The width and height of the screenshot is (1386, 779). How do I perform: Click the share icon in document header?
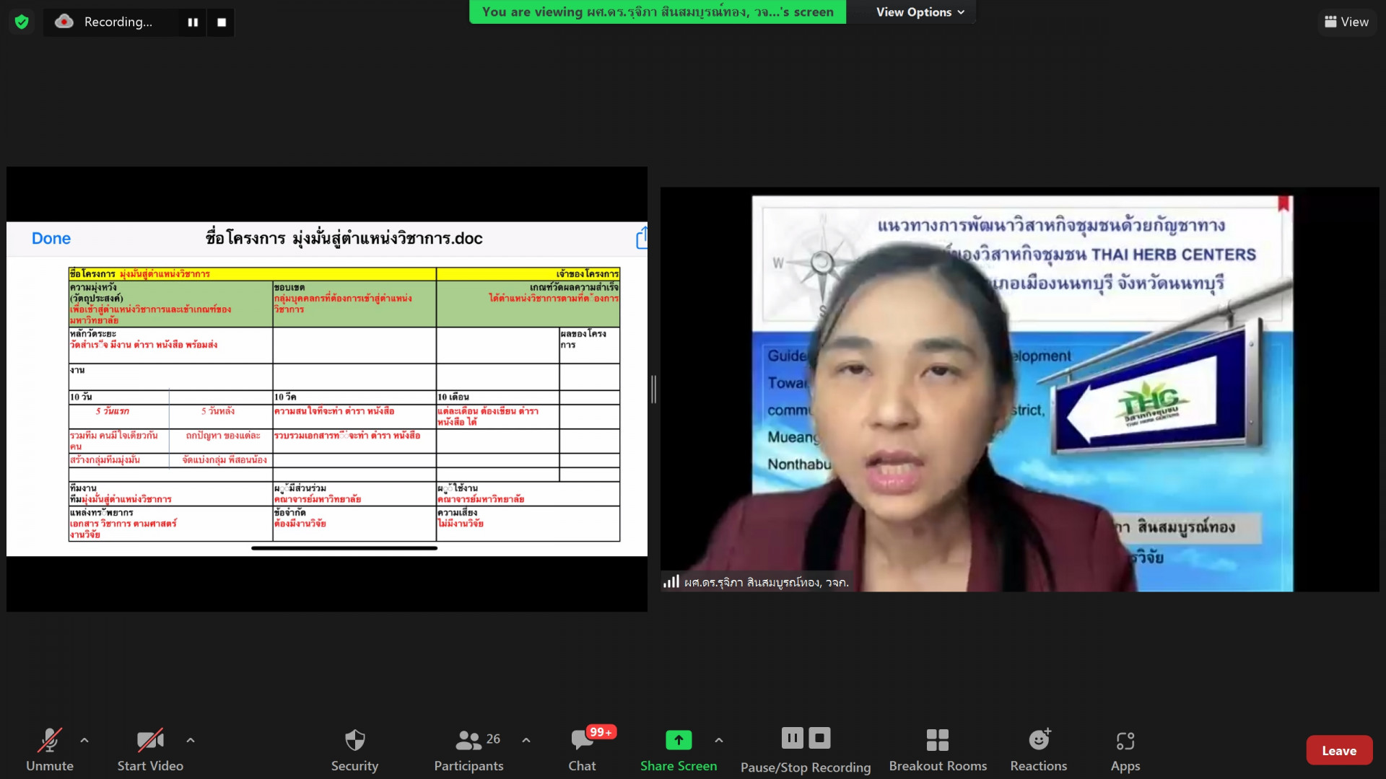pos(641,237)
